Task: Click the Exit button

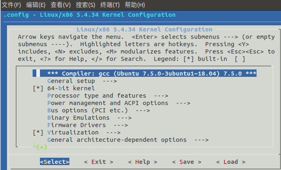Action: pos(99,162)
